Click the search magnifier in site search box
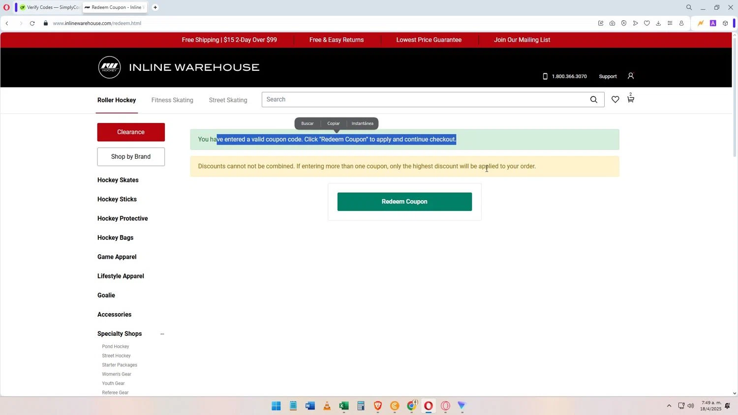The width and height of the screenshot is (738, 415). click(x=594, y=99)
